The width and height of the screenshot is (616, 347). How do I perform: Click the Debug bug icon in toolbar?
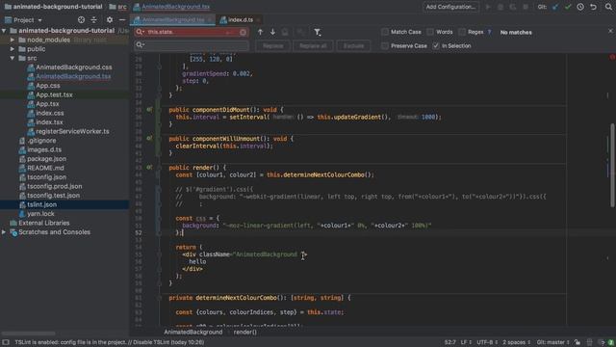point(500,7)
